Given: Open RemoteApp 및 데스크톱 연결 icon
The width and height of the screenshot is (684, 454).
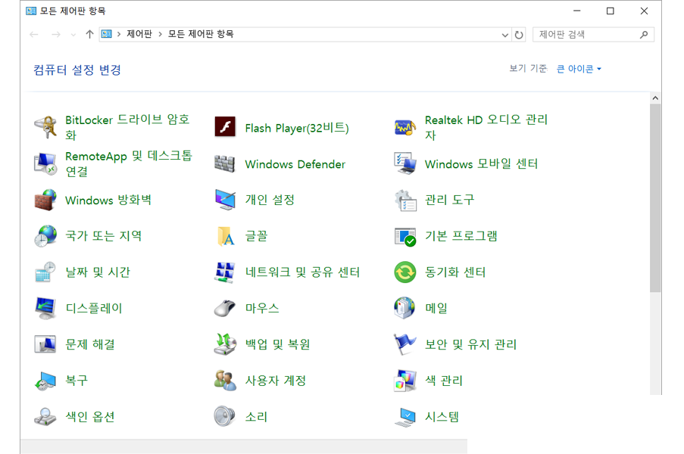Looking at the screenshot, I should click(x=45, y=164).
